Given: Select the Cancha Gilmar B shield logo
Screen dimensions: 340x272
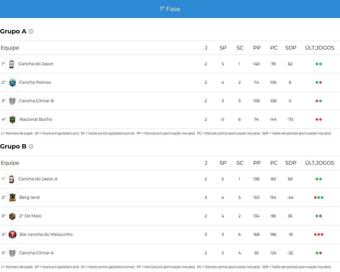Looking at the screenshot, I should click(12, 101).
